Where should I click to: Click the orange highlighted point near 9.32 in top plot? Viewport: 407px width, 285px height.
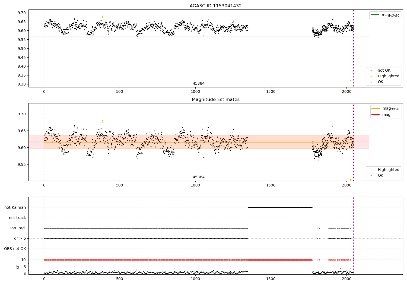(351, 81)
